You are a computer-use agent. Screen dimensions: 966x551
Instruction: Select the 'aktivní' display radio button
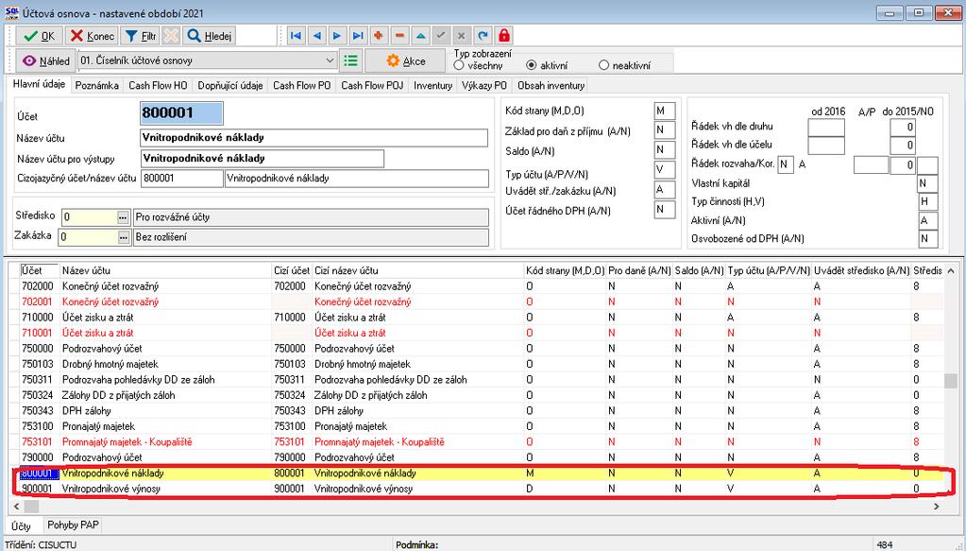pyautogui.click(x=531, y=64)
